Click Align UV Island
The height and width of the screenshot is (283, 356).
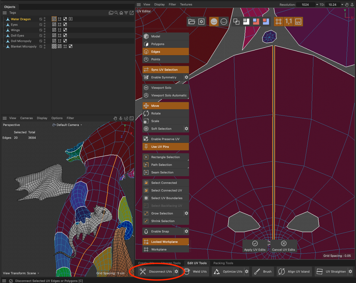click(x=294, y=272)
